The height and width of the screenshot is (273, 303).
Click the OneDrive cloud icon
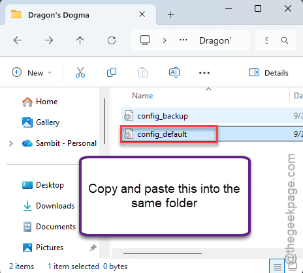pyautogui.click(x=27, y=143)
